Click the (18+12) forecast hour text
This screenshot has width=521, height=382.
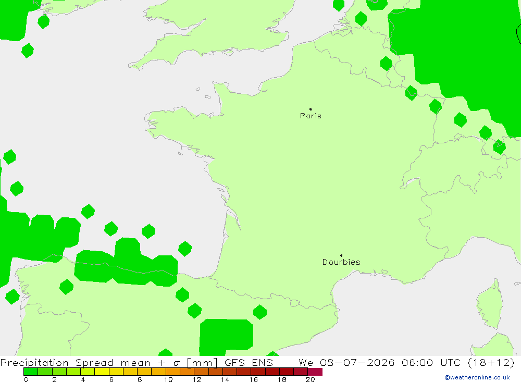coord(491,362)
